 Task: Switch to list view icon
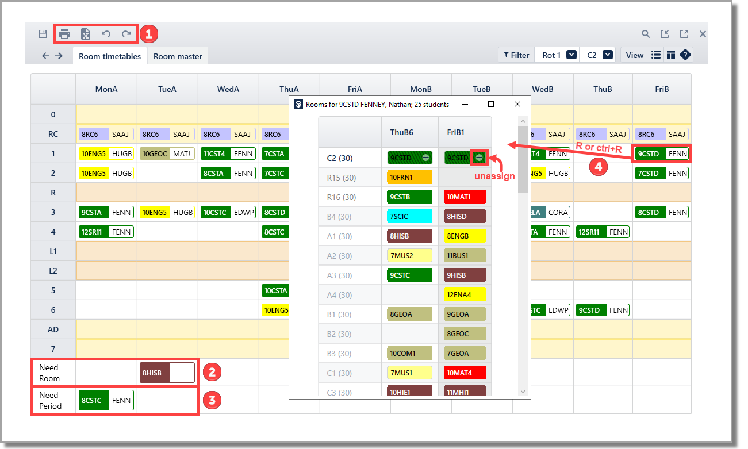click(x=656, y=55)
